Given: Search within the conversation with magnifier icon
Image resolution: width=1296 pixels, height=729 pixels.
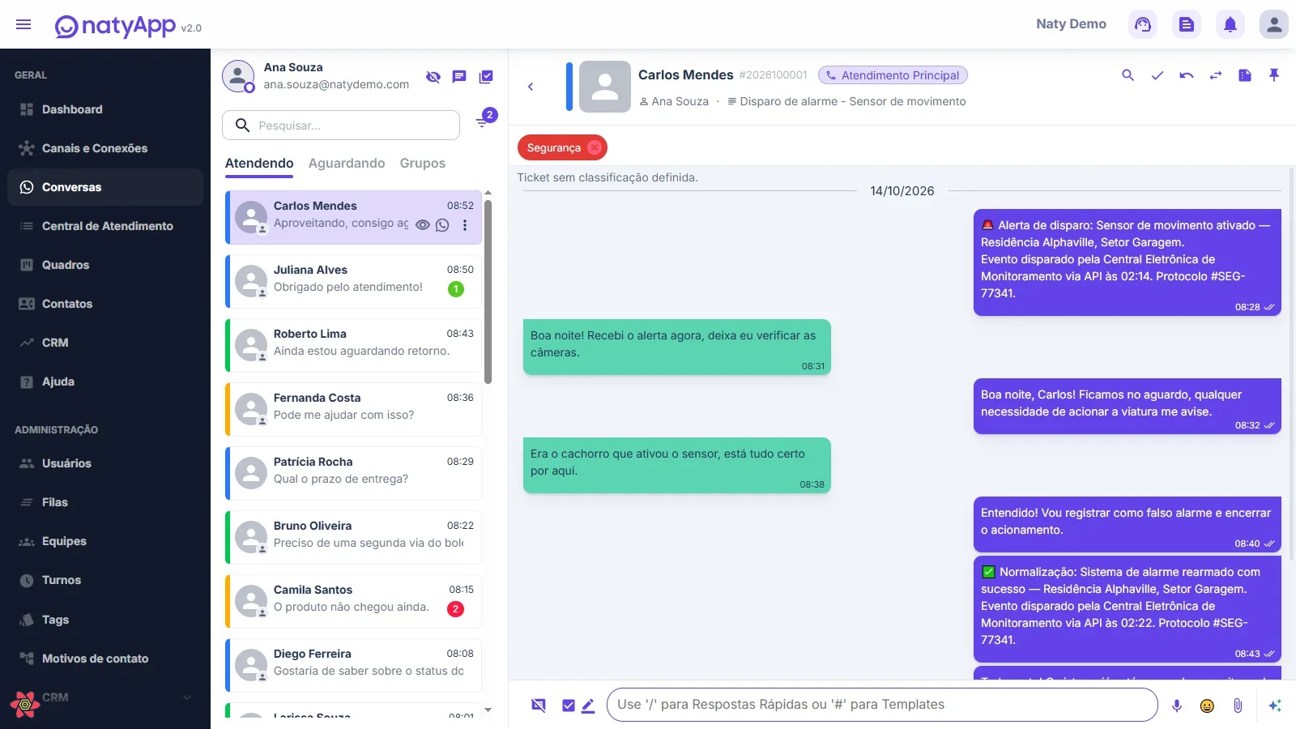Looking at the screenshot, I should pos(1128,75).
